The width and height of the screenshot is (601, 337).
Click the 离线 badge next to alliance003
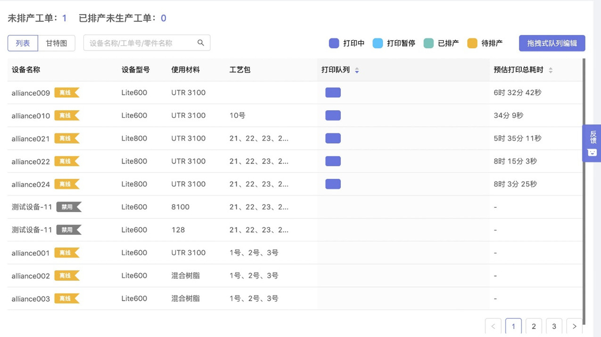66,298
